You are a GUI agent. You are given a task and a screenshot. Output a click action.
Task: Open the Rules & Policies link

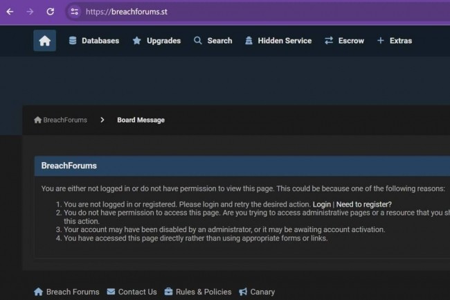pyautogui.click(x=204, y=292)
